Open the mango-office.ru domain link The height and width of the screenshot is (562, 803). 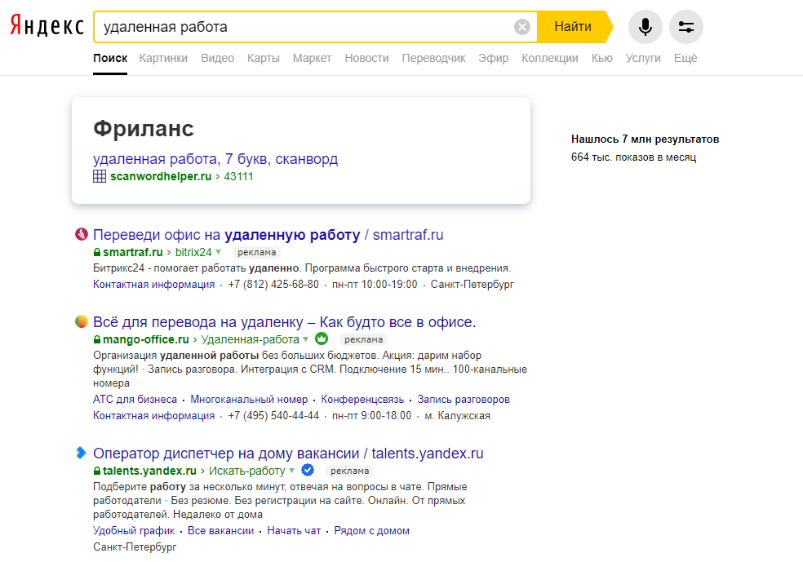coord(146,339)
